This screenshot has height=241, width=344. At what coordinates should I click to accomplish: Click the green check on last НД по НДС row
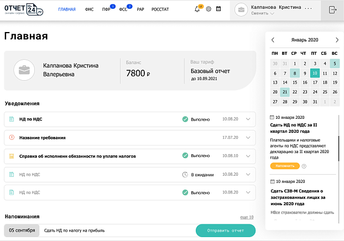pos(185,192)
